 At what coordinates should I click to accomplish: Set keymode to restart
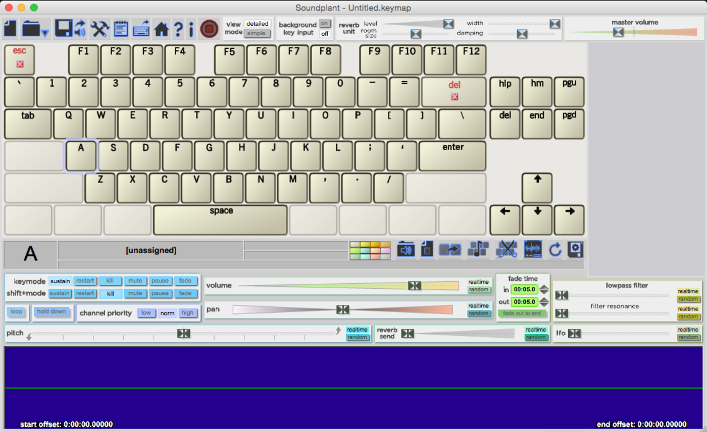[x=85, y=281]
